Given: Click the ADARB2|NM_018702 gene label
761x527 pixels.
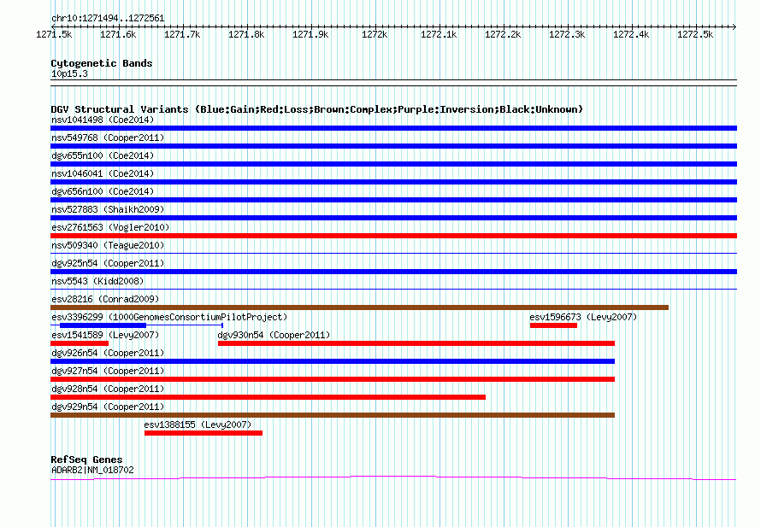Looking at the screenshot, I should click(92, 470).
